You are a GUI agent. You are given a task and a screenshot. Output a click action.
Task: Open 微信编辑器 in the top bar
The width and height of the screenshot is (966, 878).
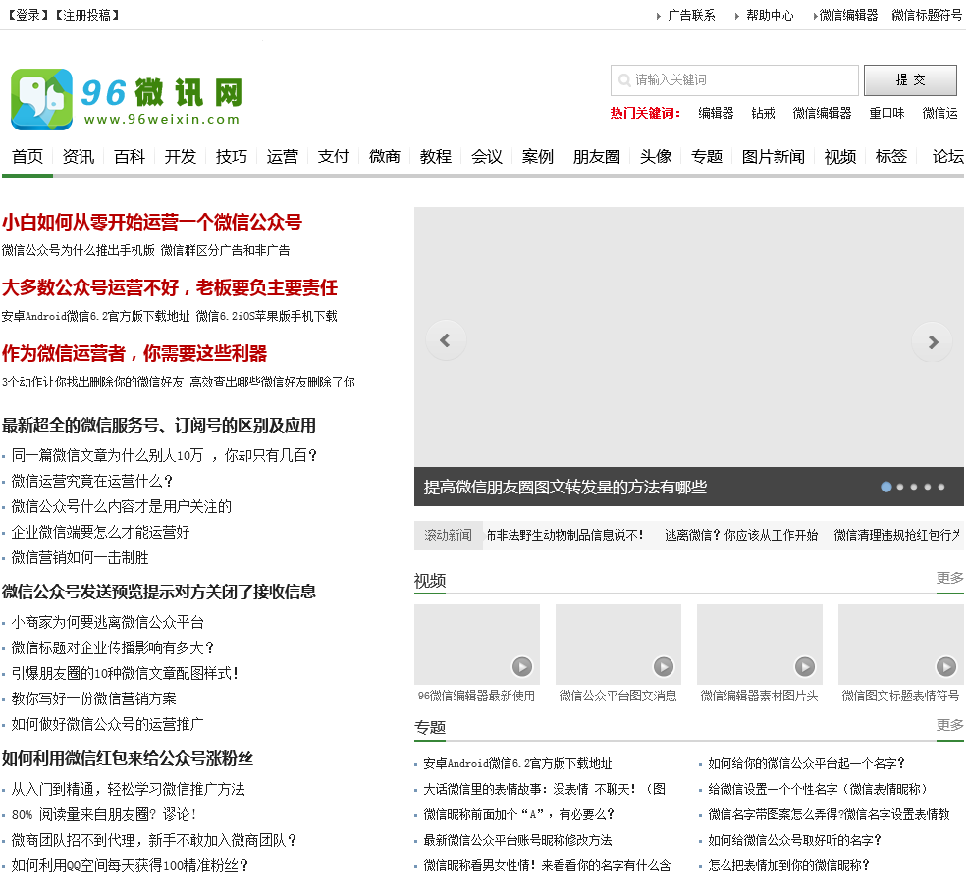tap(848, 16)
